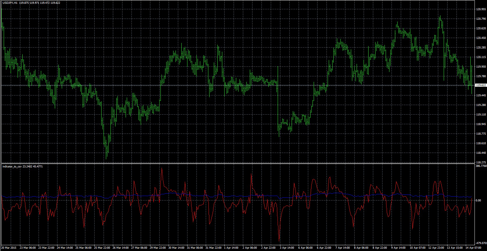The image size is (487, 251).
Task: Click the 120.955 price axis label
Action: click(481, 9)
